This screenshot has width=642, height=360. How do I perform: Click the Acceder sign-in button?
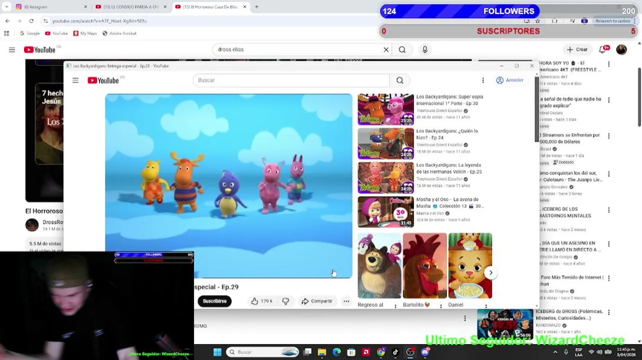coord(509,80)
